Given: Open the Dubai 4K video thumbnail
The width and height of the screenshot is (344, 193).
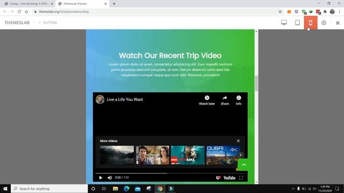Looking at the screenshot, I should [223, 155].
